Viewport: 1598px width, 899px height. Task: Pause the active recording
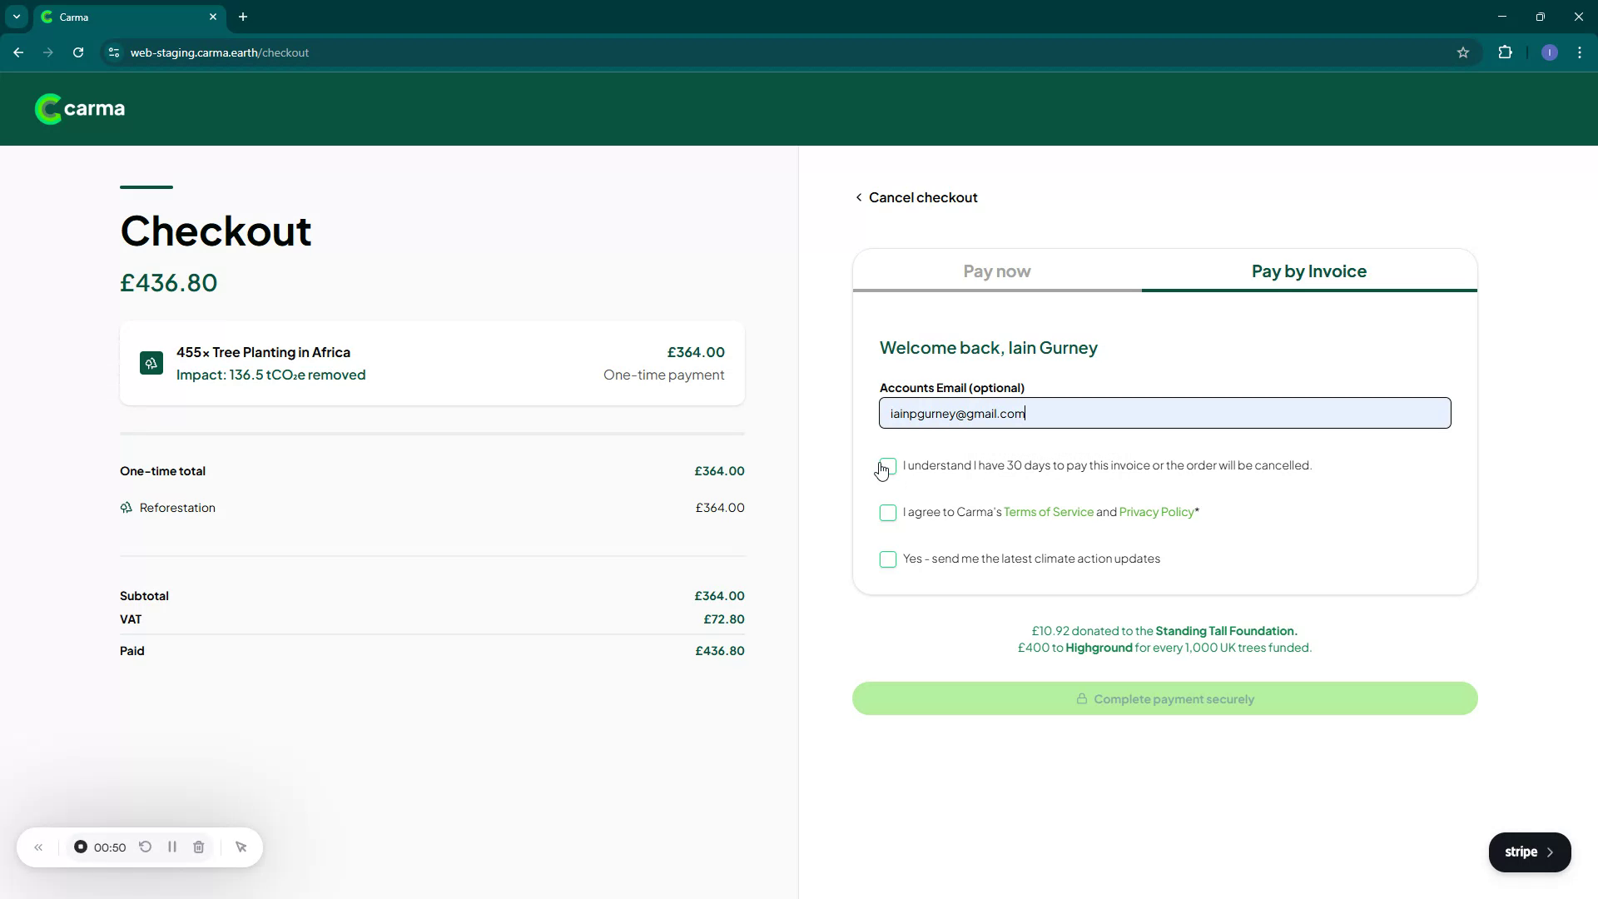(172, 847)
